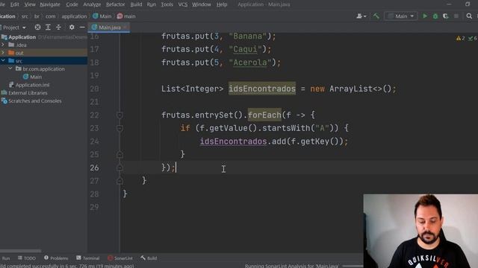
Task: Open the Help menu
Action: coord(222,4)
